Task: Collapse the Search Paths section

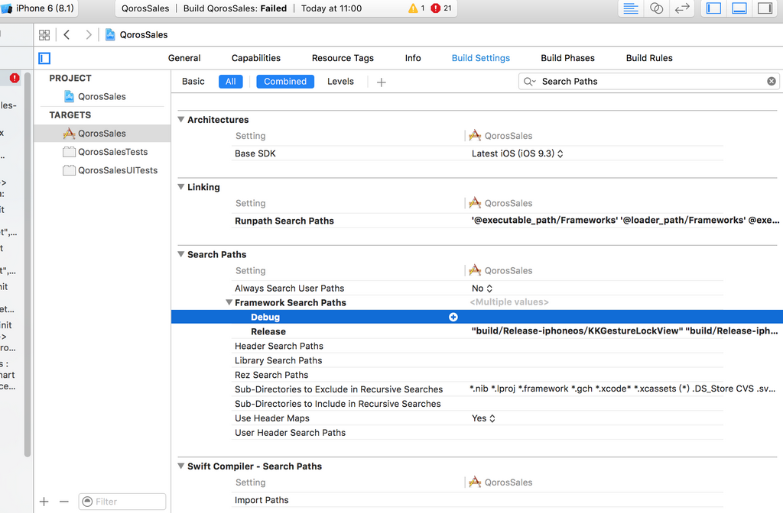Action: [180, 253]
